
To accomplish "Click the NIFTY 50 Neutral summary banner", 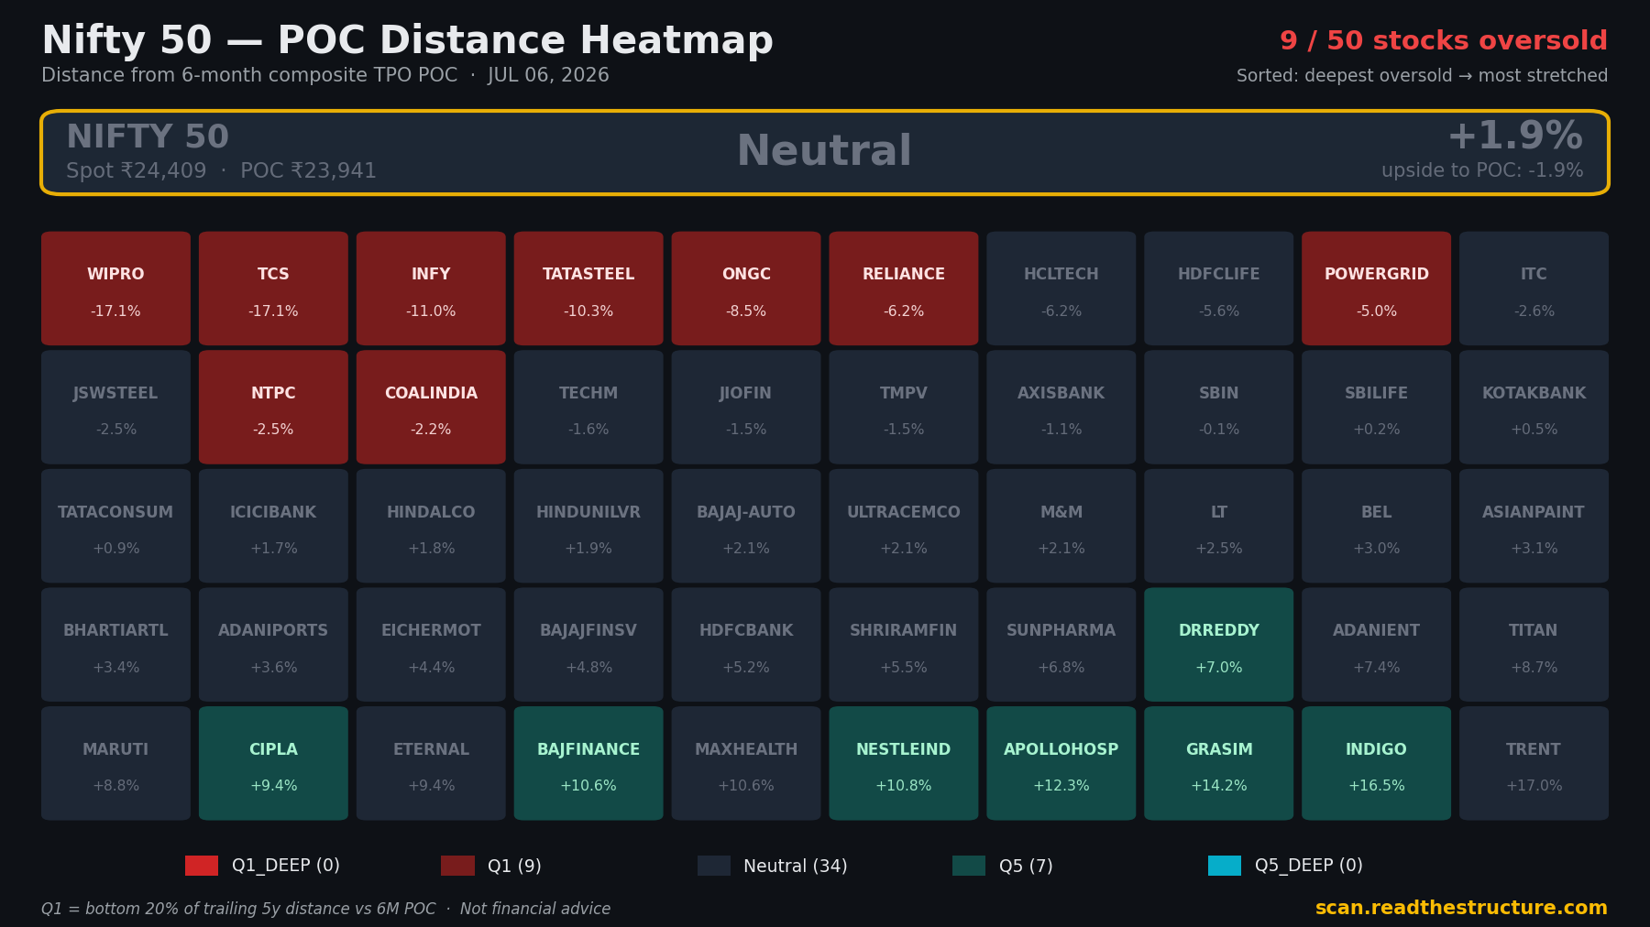I will [825, 152].
